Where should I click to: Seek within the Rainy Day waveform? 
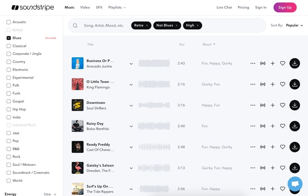[154, 126]
